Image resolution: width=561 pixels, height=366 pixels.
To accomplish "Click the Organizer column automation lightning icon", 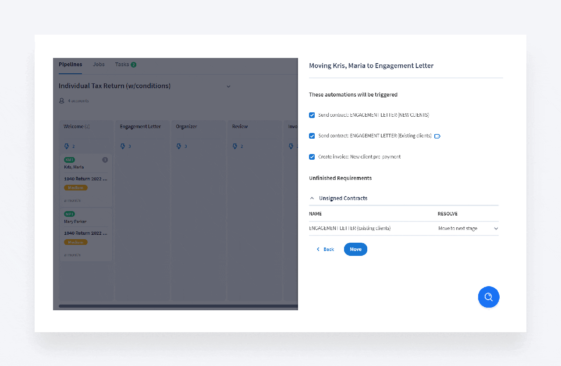I will (x=179, y=146).
